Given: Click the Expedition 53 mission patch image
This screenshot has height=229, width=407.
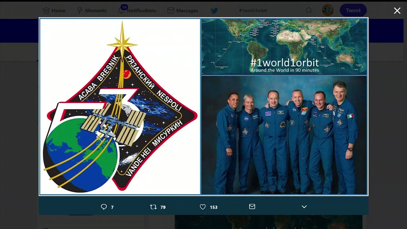Looking at the screenshot, I should 120,106.
